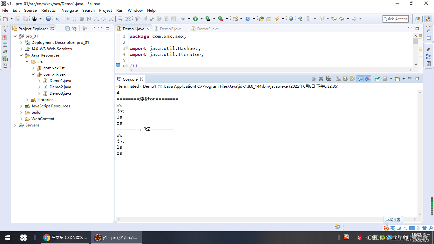The width and height of the screenshot is (434, 244).
Task: Click the New file toolbar icon
Action: pos(5,19)
